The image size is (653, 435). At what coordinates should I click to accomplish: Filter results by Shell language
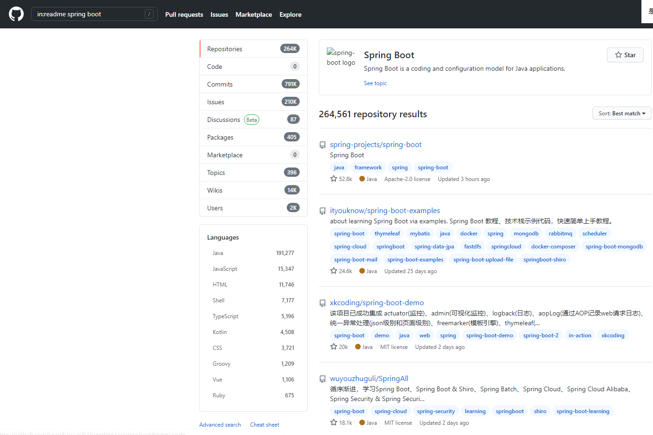[x=253, y=301]
